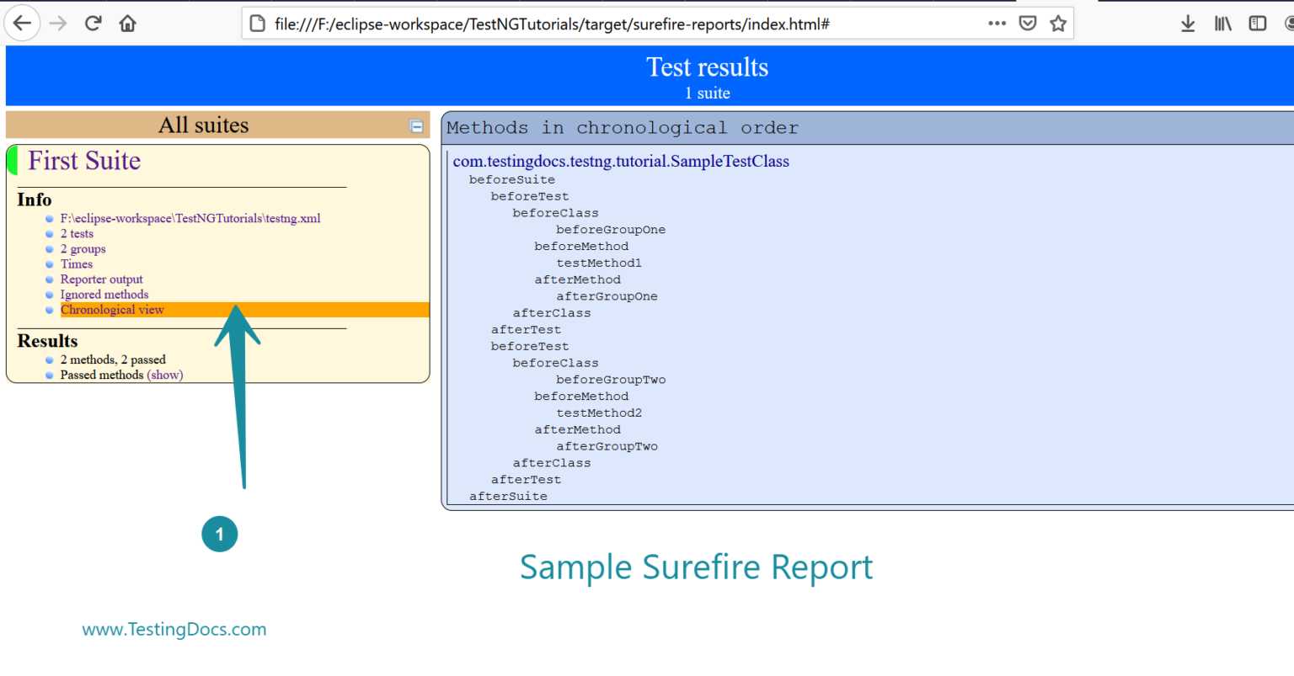The image size is (1294, 676).
Task: Bookmark this page with the star icon
Action: pyautogui.click(x=1058, y=24)
